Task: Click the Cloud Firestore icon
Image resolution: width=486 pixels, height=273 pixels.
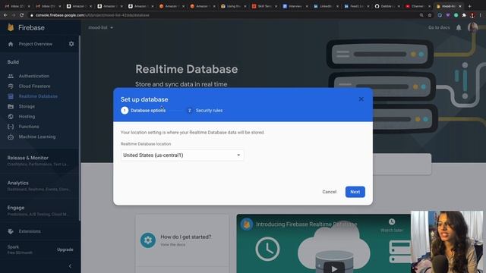Action: (11, 86)
